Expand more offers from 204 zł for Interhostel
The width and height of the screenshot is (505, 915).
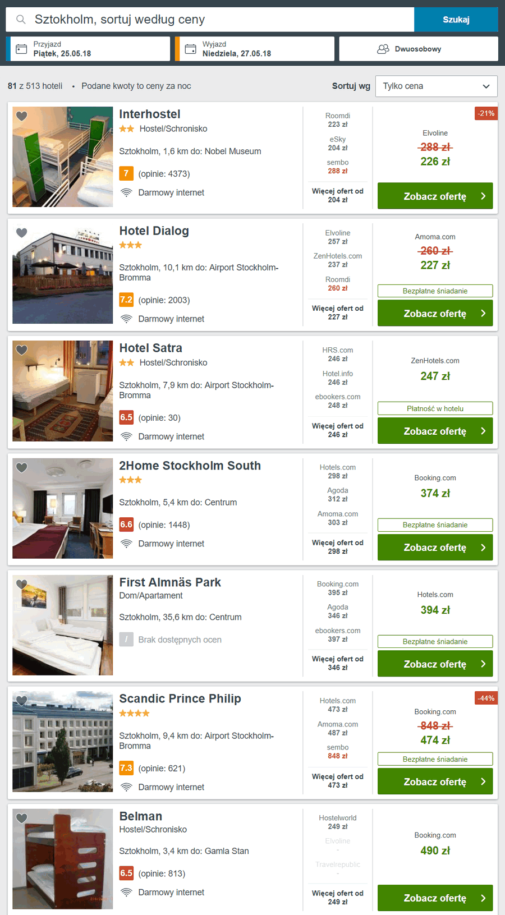(338, 195)
